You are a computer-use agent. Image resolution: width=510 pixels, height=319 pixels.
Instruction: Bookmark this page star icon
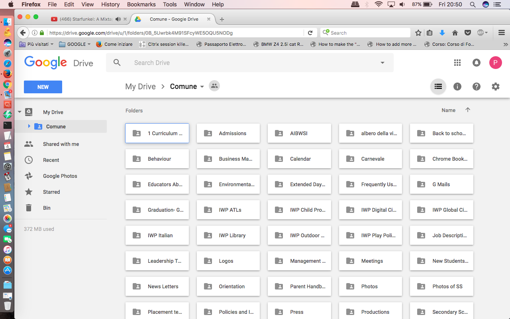click(x=418, y=33)
